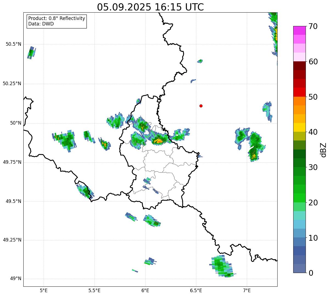Click the colorbar tick label 50
330x296 pixels.
pyautogui.click(x=313, y=97)
